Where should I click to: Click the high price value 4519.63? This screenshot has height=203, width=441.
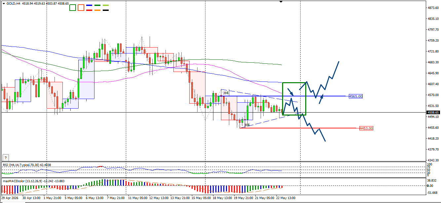tap(39, 4)
